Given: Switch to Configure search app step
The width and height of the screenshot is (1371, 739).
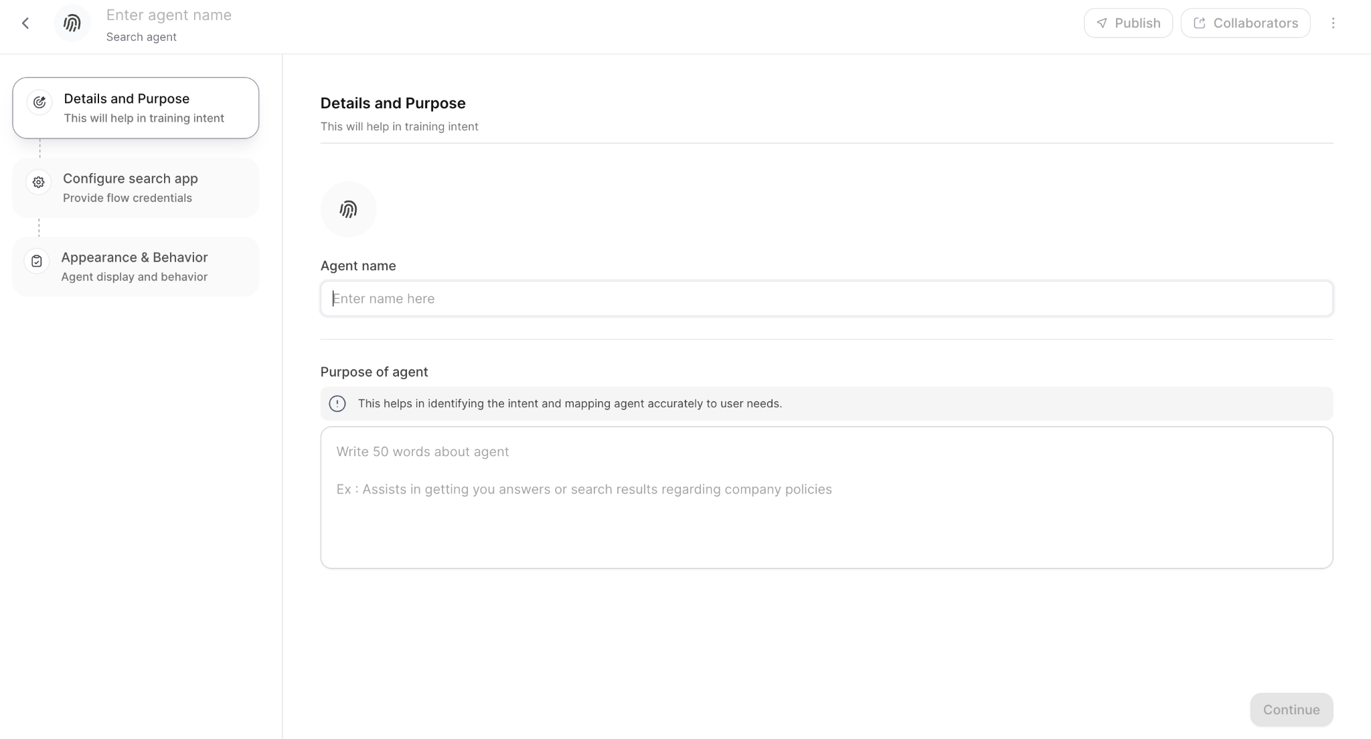Looking at the screenshot, I should [x=135, y=188].
